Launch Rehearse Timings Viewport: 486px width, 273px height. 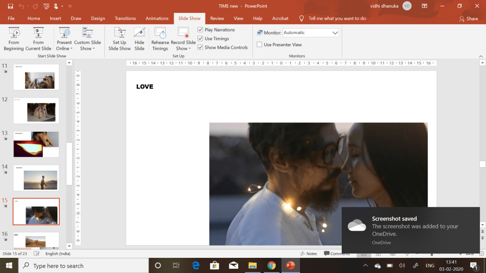tap(160, 38)
